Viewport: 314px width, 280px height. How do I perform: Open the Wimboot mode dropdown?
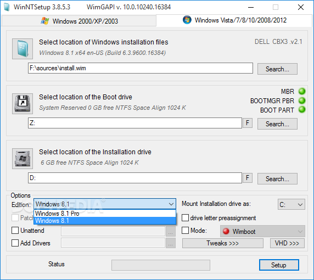[262, 231]
